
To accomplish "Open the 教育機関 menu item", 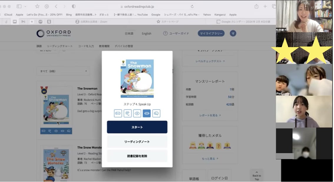I will (x=104, y=46).
